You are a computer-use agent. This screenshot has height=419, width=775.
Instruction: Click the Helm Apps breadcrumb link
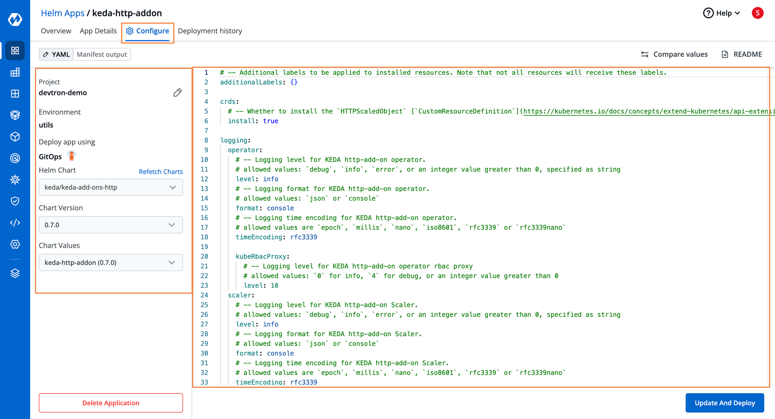click(x=63, y=13)
